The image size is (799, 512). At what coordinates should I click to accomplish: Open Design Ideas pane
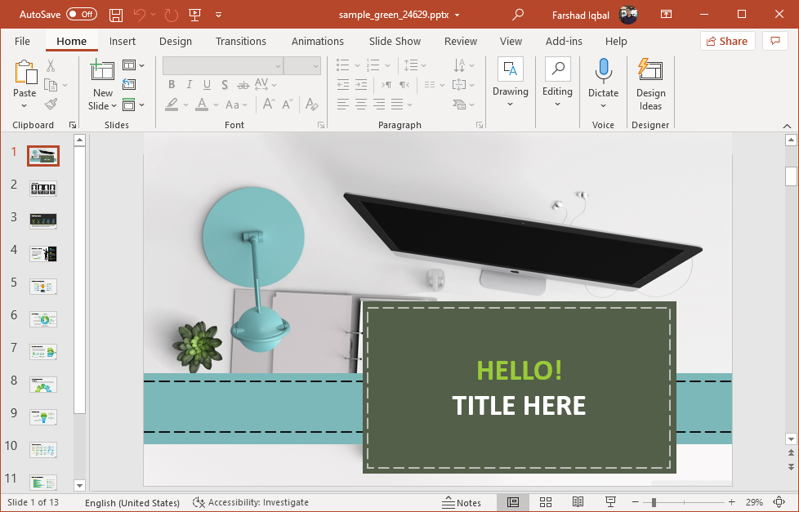click(x=650, y=84)
